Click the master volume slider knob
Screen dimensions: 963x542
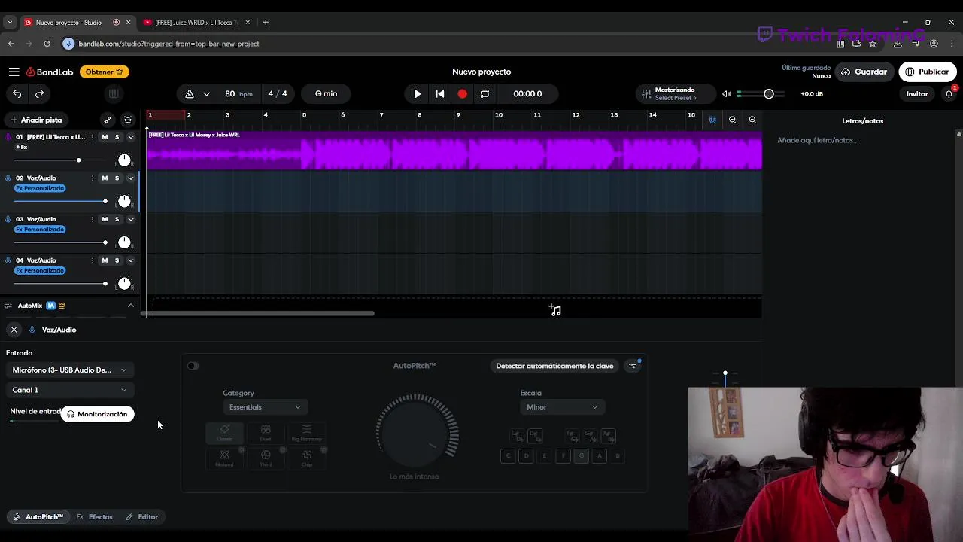769,94
